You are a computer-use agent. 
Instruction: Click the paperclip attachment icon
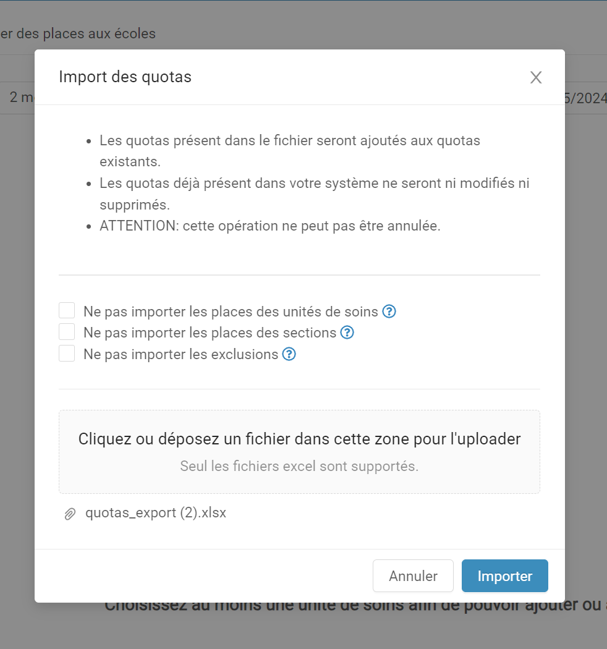(70, 514)
